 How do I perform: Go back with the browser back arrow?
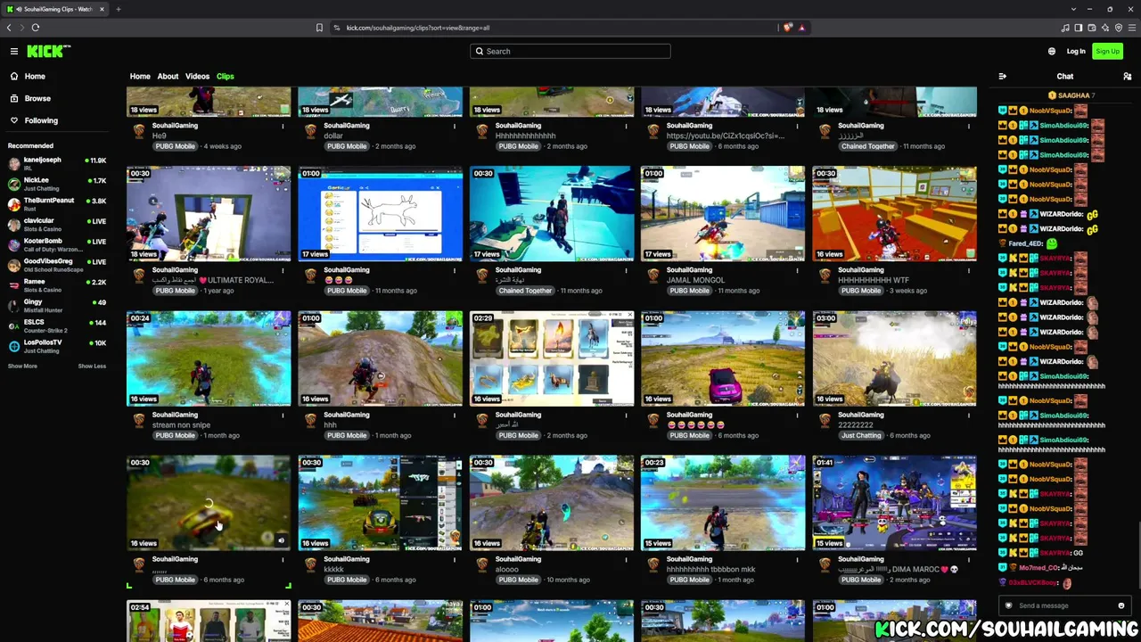(9, 28)
